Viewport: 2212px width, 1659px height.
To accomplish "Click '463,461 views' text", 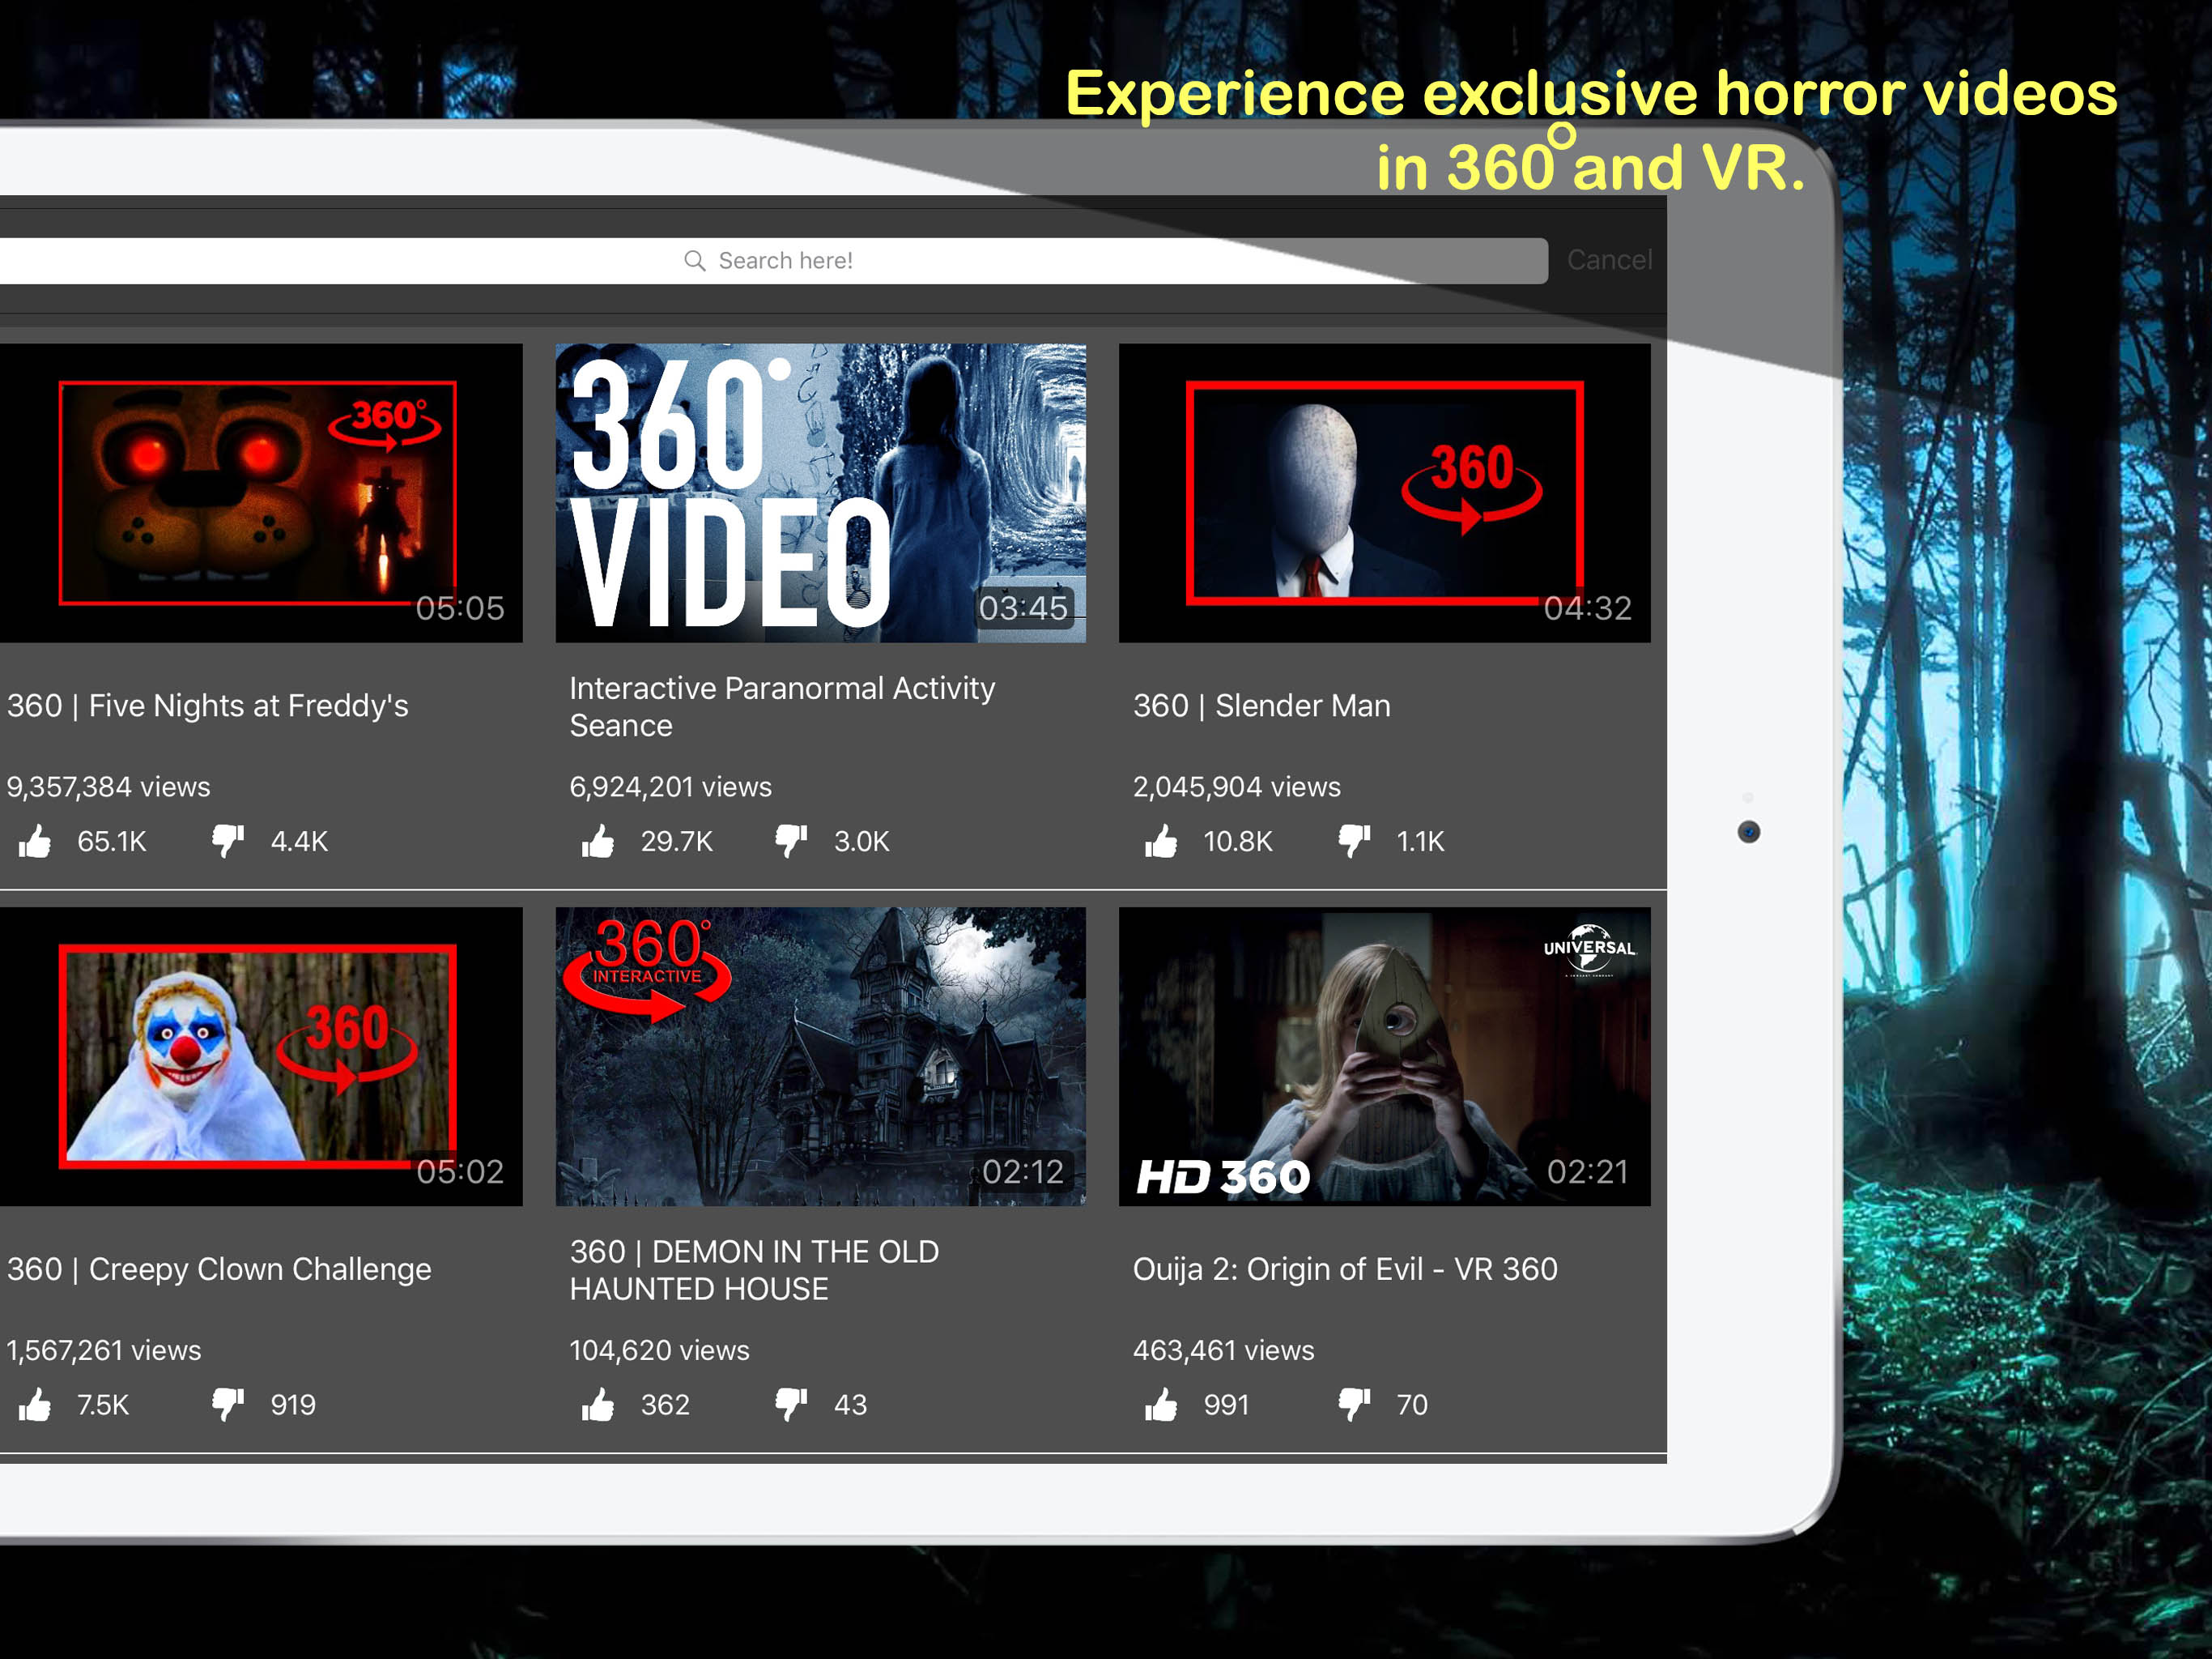I will (1224, 1351).
